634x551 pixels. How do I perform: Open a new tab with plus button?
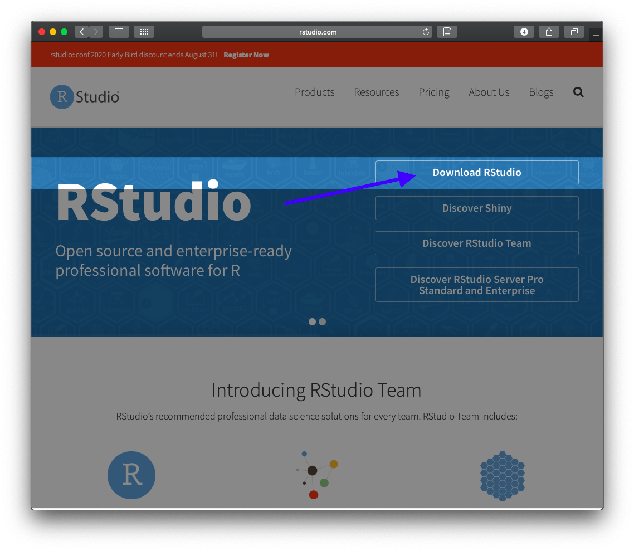596,36
